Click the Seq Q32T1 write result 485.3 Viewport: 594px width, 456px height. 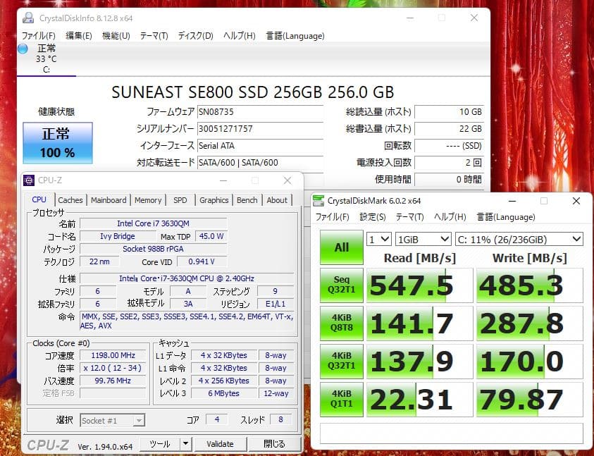coord(530,285)
